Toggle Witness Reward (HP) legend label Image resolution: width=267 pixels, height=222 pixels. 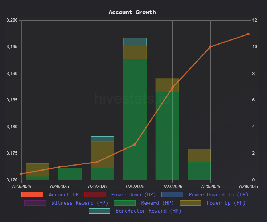(80, 203)
